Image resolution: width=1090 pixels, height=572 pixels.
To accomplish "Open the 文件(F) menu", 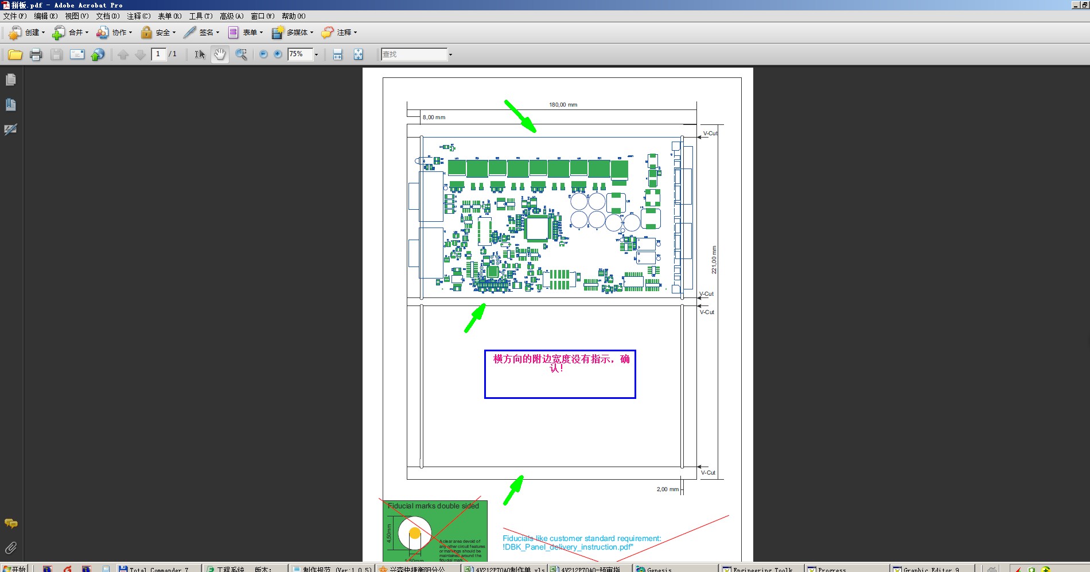I will pos(15,16).
